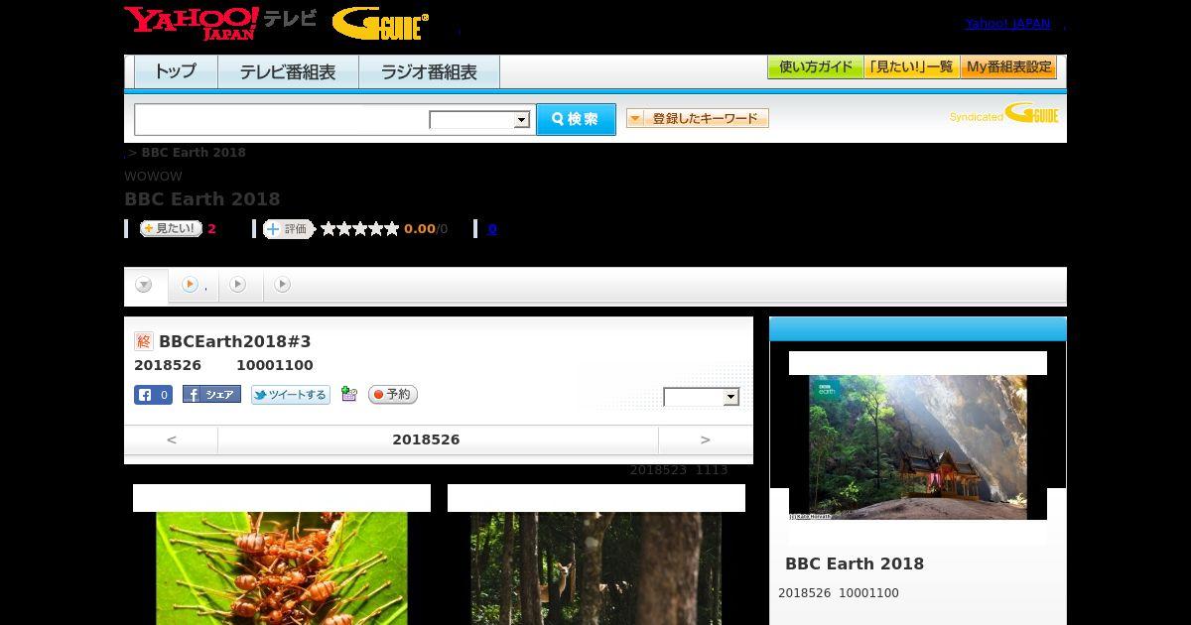
Task: Share on Facebook with シェア button
Action: coord(211,395)
